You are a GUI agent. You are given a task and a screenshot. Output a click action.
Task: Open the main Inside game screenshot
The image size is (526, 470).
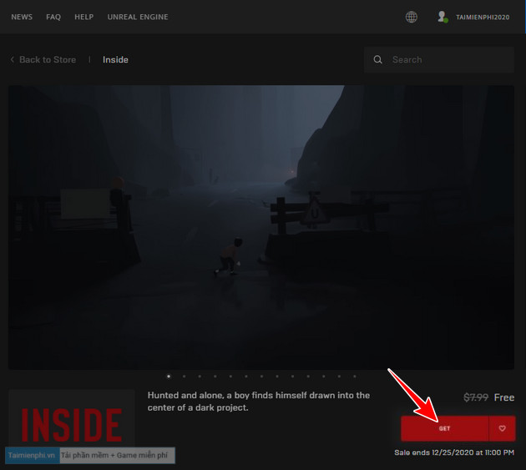[261, 227]
